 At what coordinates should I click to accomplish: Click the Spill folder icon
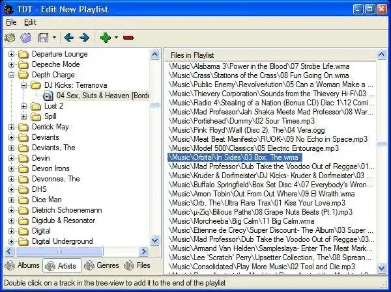coord(36,116)
